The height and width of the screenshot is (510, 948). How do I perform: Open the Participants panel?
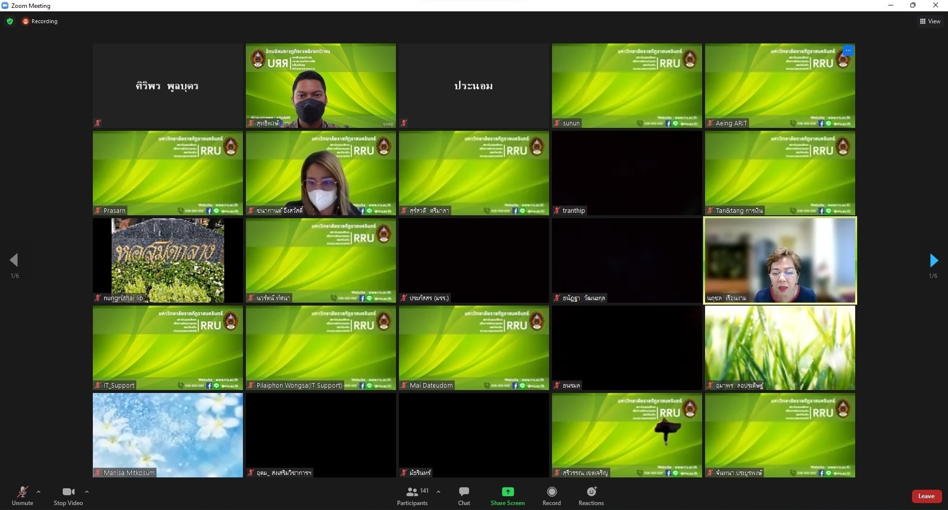point(412,496)
